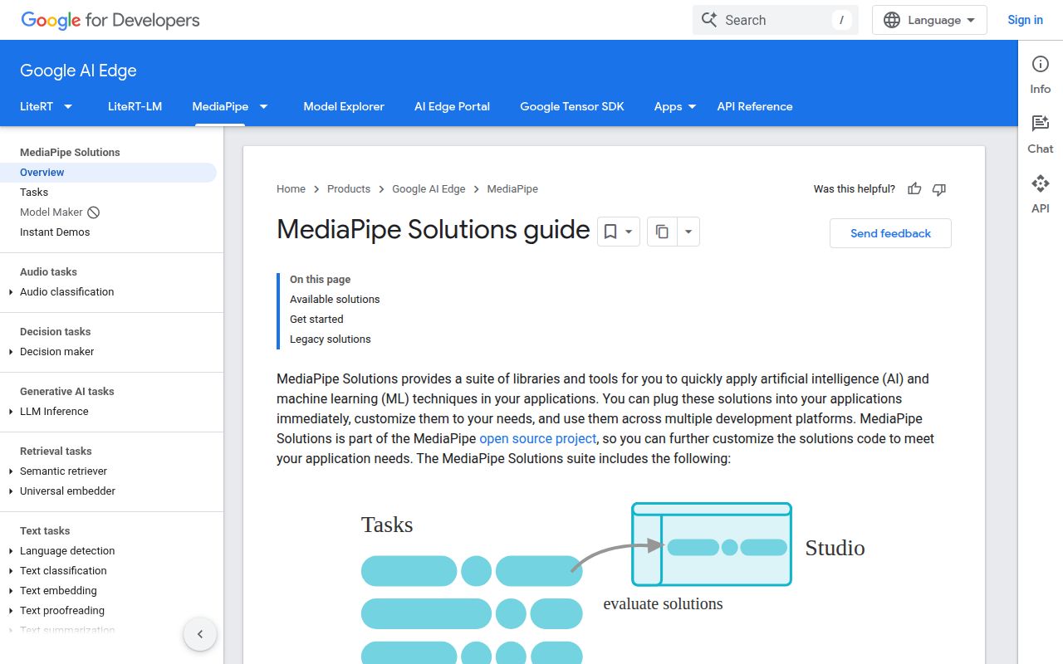
Task: Open the bookmark dropdown arrow
Action: [x=629, y=232]
